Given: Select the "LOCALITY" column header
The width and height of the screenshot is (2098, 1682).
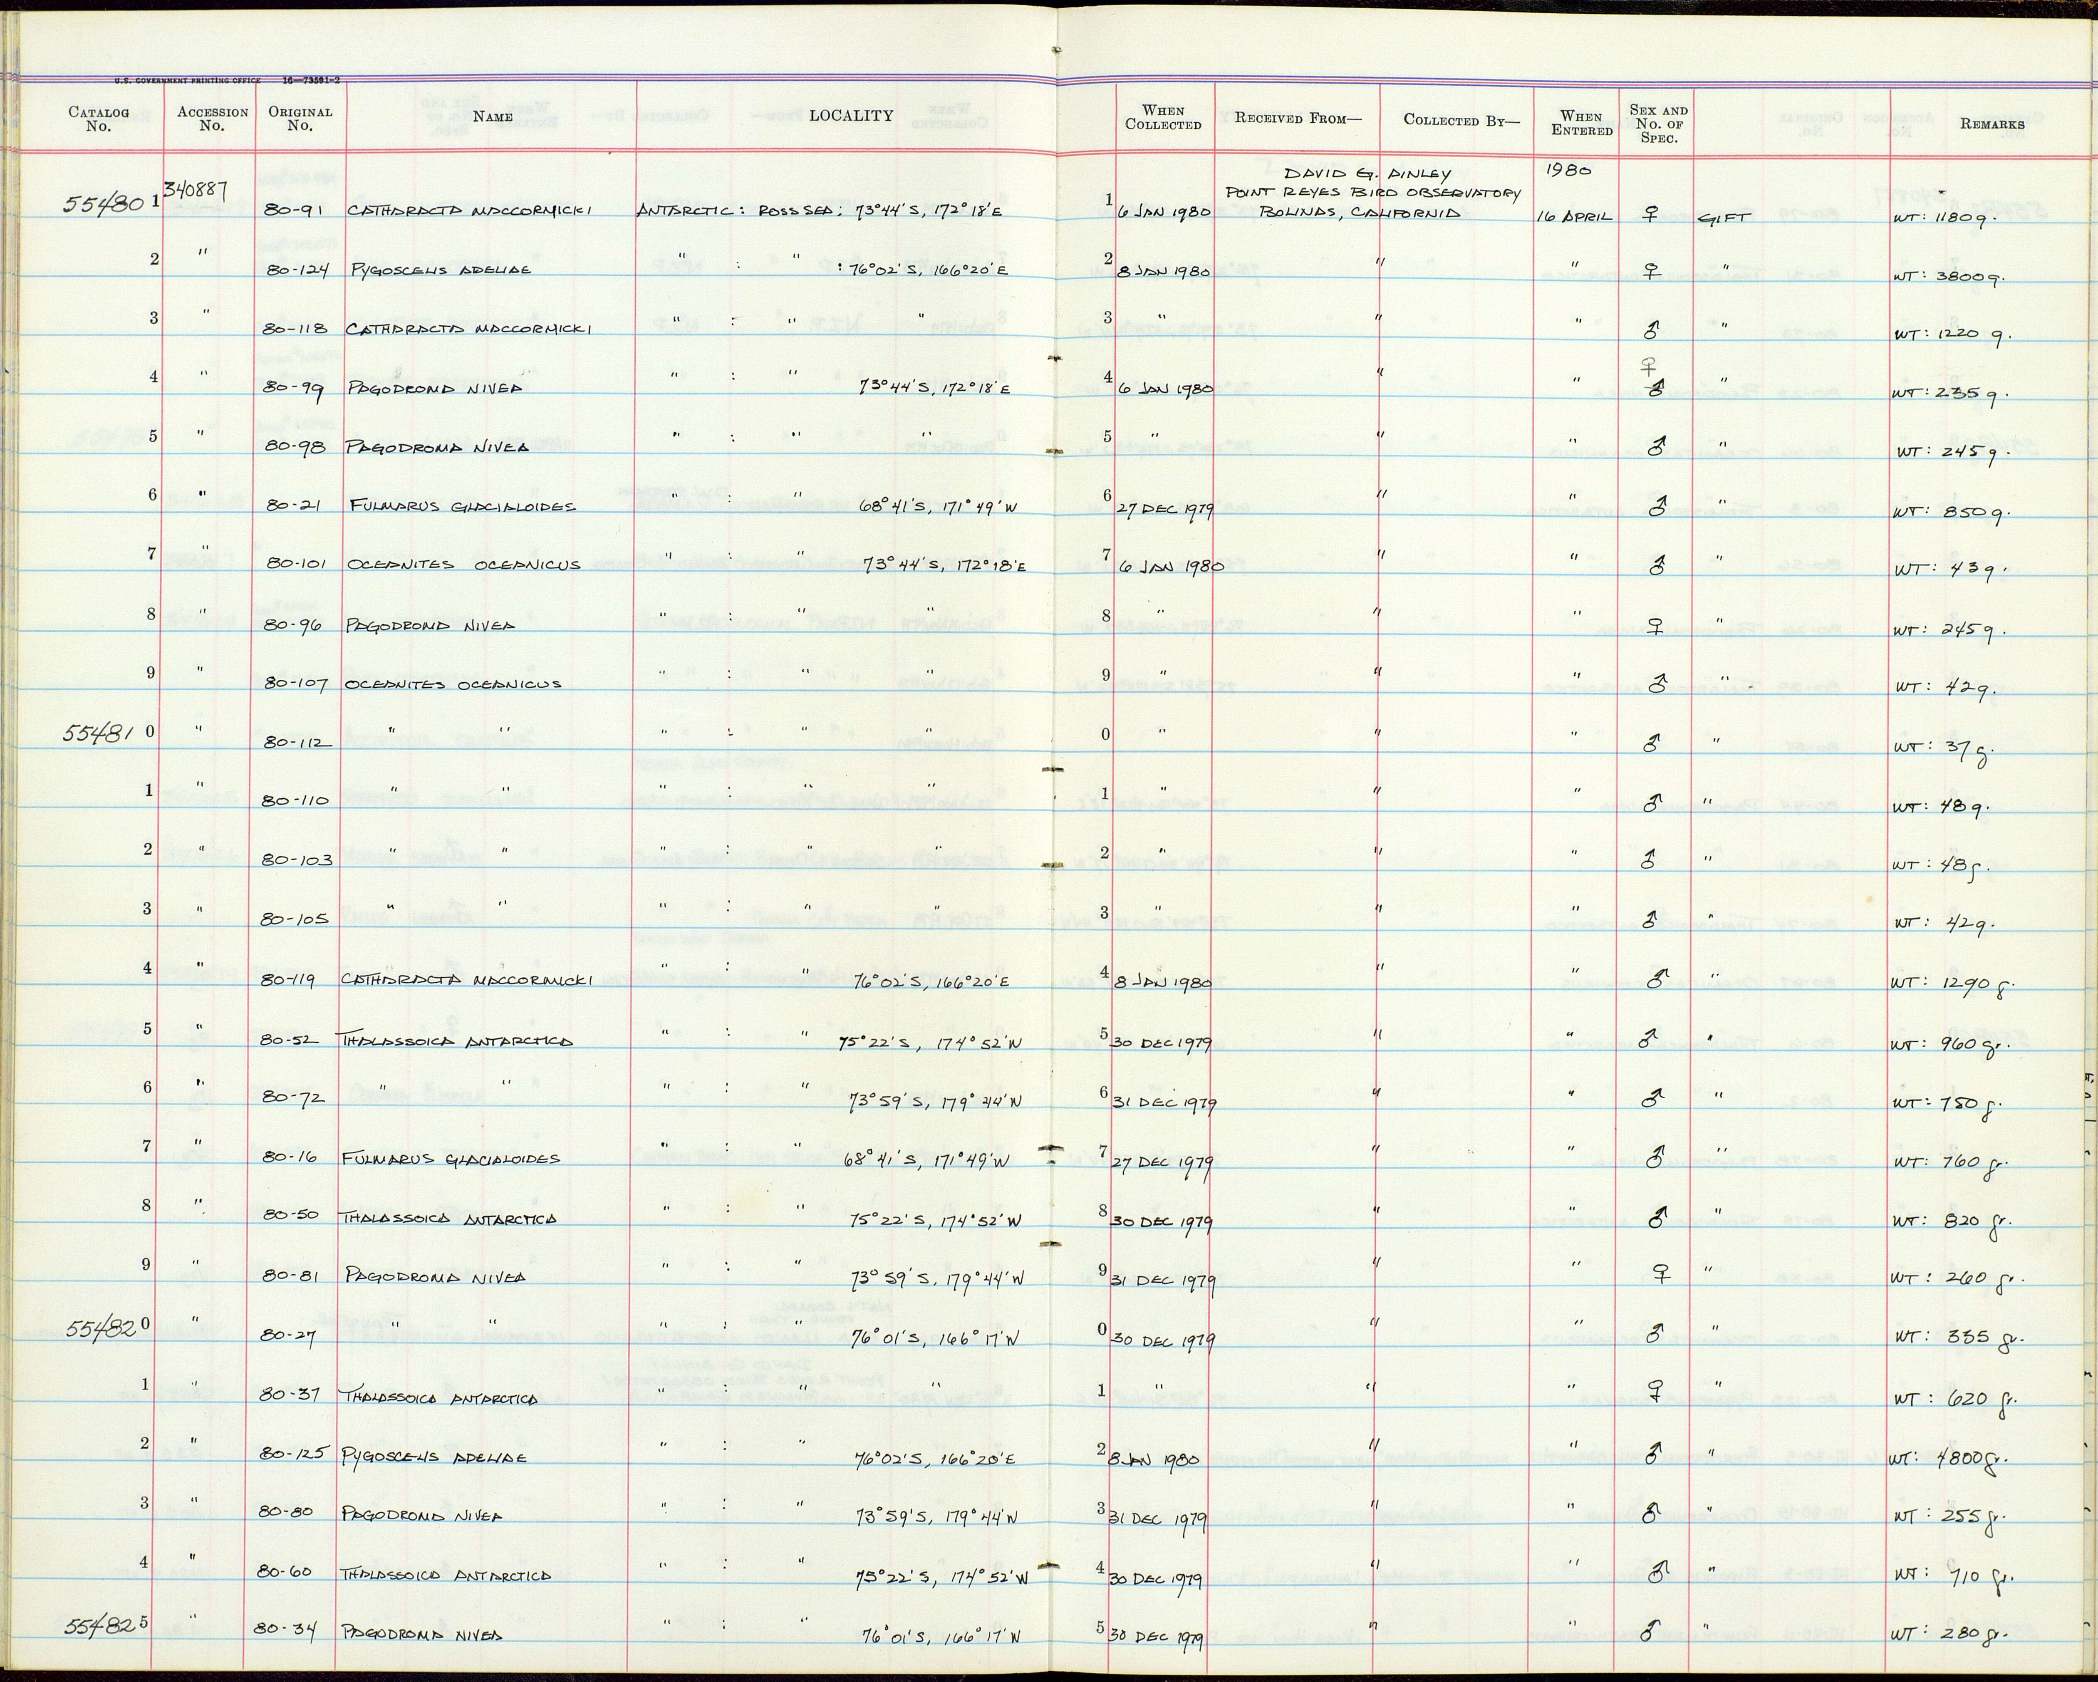Looking at the screenshot, I should click(850, 116).
